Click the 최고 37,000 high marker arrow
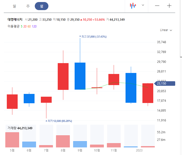This screenshot has height=155, width=182. tap(80, 36)
